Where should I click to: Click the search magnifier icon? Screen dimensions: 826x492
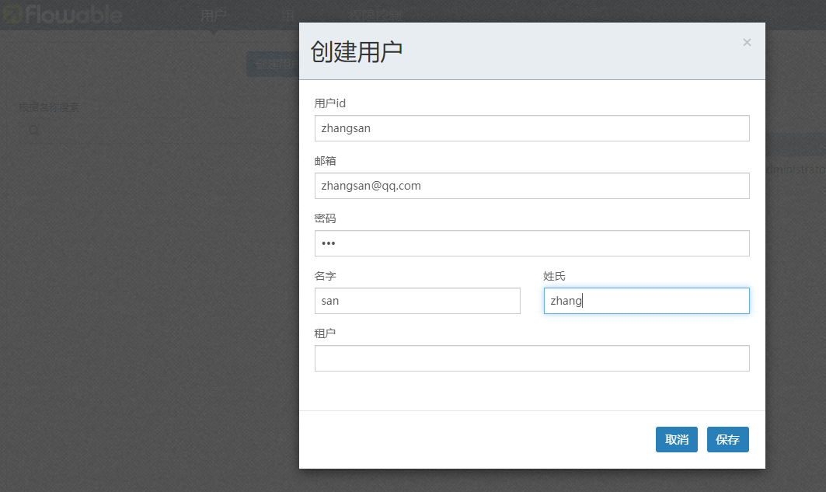click(x=34, y=131)
